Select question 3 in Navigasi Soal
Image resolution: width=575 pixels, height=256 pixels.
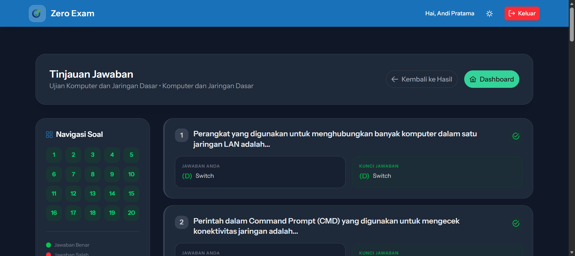point(93,155)
